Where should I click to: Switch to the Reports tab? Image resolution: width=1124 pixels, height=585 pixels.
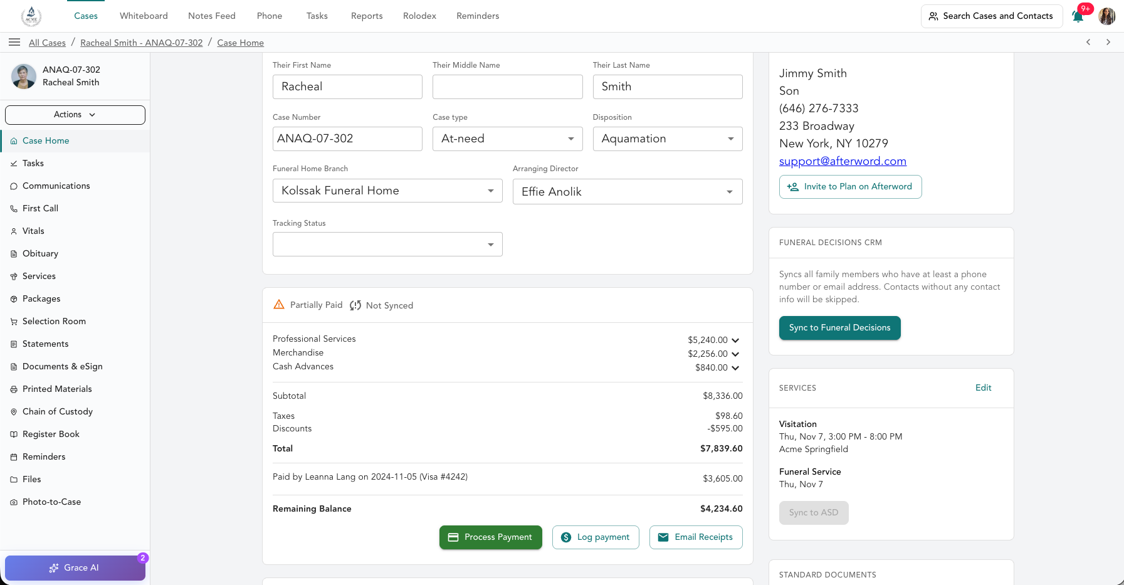click(x=367, y=16)
